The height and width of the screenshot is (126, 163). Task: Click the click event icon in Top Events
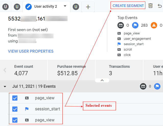[x=119, y=55]
